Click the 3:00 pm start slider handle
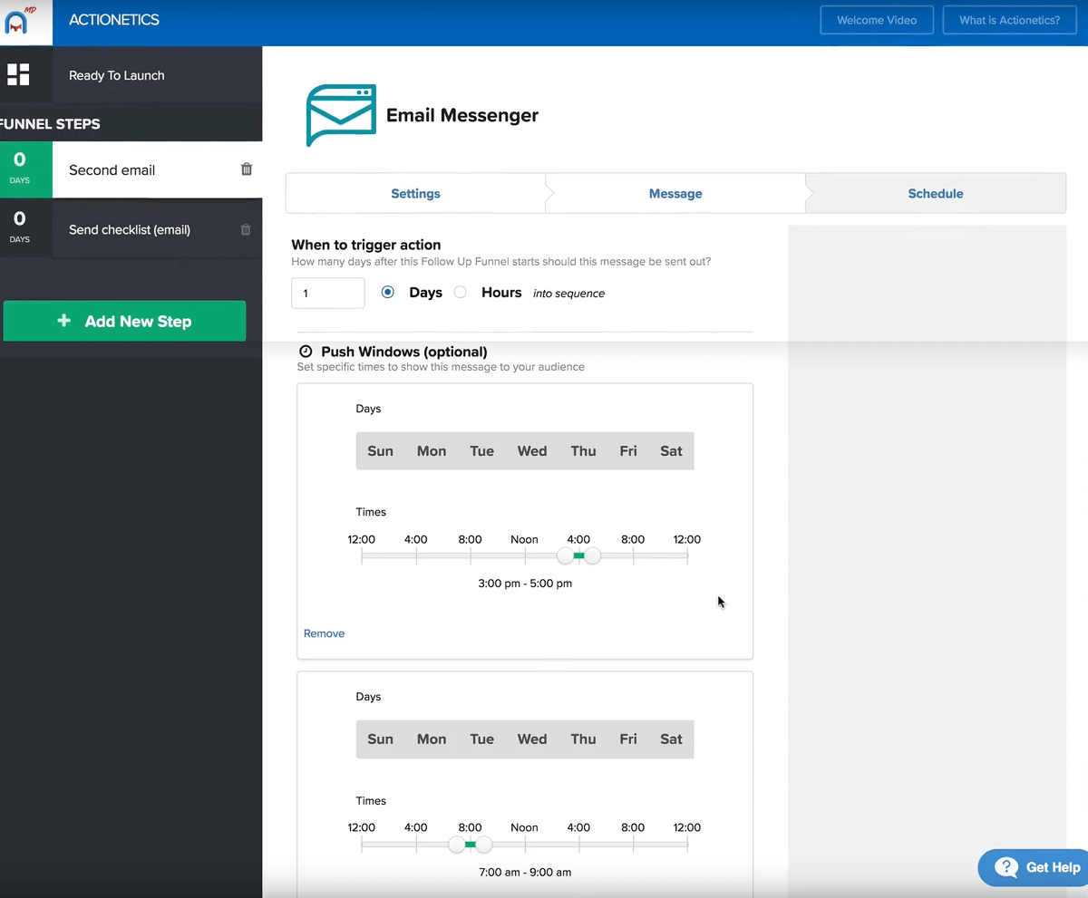Viewport: 1088px width, 898px height. tap(566, 555)
